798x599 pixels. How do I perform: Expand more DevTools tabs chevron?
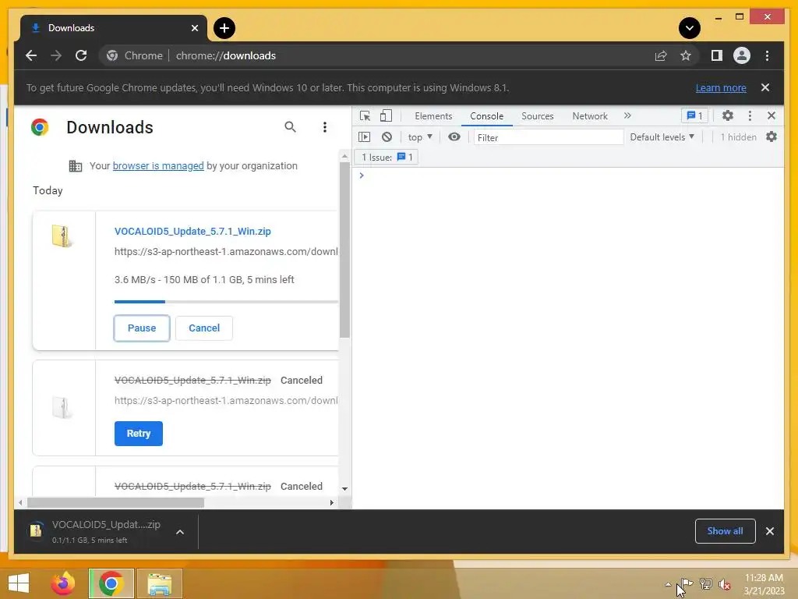tap(627, 115)
